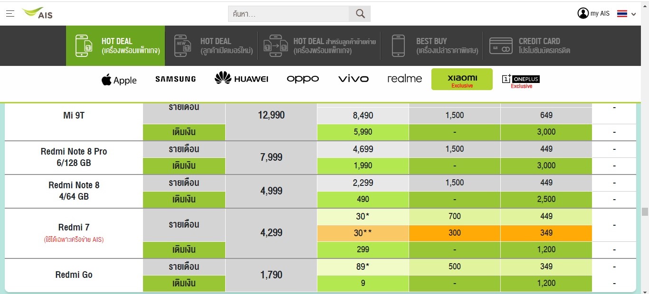Viewport: 649px width, 294px height.
Task: Click the 490 prepaid price cell
Action: click(363, 200)
